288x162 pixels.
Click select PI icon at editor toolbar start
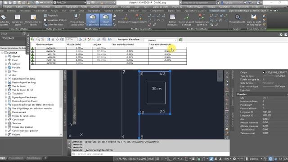point(32,39)
